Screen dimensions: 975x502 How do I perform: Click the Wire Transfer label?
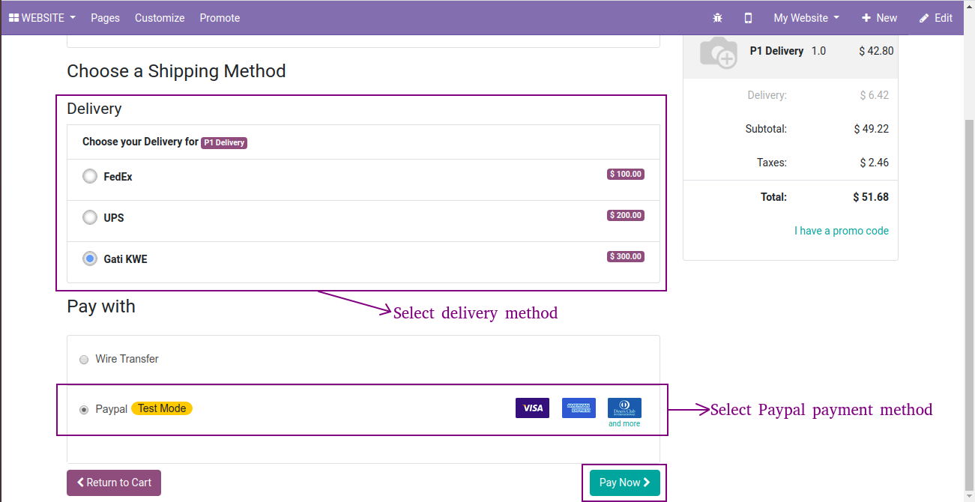point(127,359)
